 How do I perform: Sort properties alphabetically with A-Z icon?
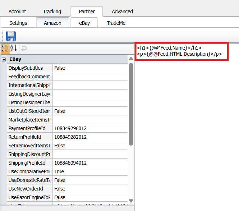click(x=14, y=48)
